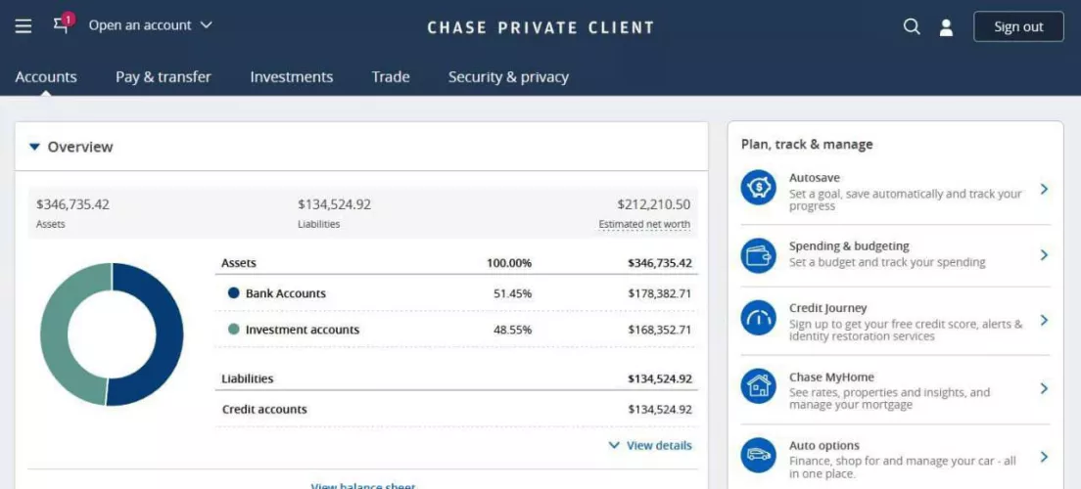The width and height of the screenshot is (1081, 489).
Task: Click the Autosave piggy bank icon
Action: 758,187
